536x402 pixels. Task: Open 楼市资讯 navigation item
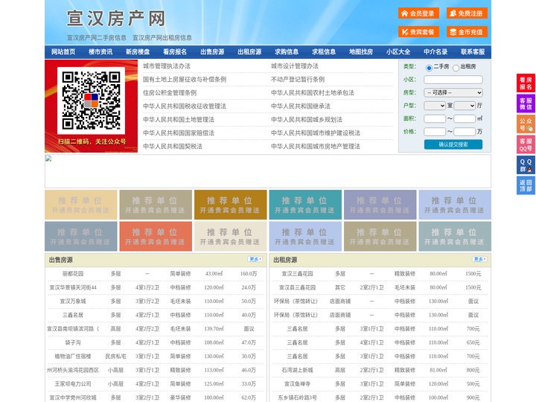pyautogui.click(x=100, y=52)
